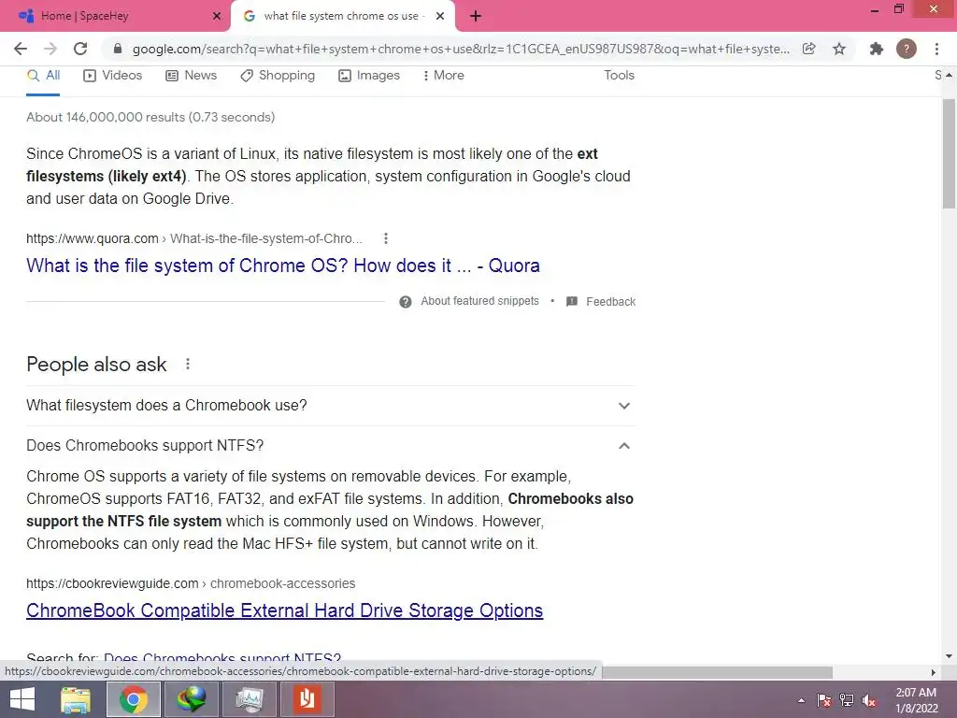This screenshot has height=718, width=957.
Task: Click About 146,000,000 results text
Action: coord(150,117)
